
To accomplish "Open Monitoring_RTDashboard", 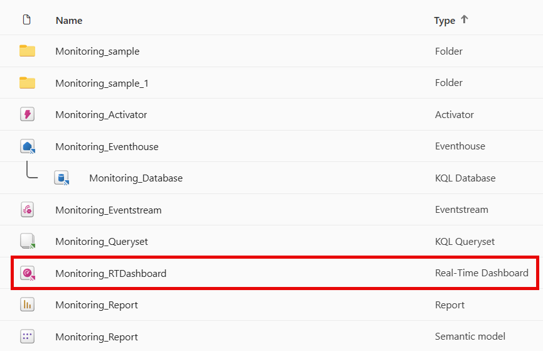I will [110, 274].
